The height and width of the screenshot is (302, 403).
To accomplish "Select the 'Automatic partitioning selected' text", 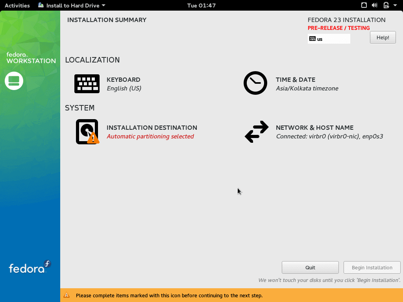I will click(150, 136).
